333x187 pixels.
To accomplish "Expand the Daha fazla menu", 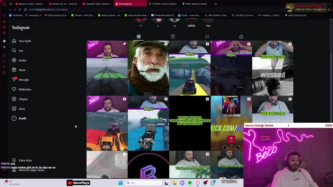I will [22, 160].
